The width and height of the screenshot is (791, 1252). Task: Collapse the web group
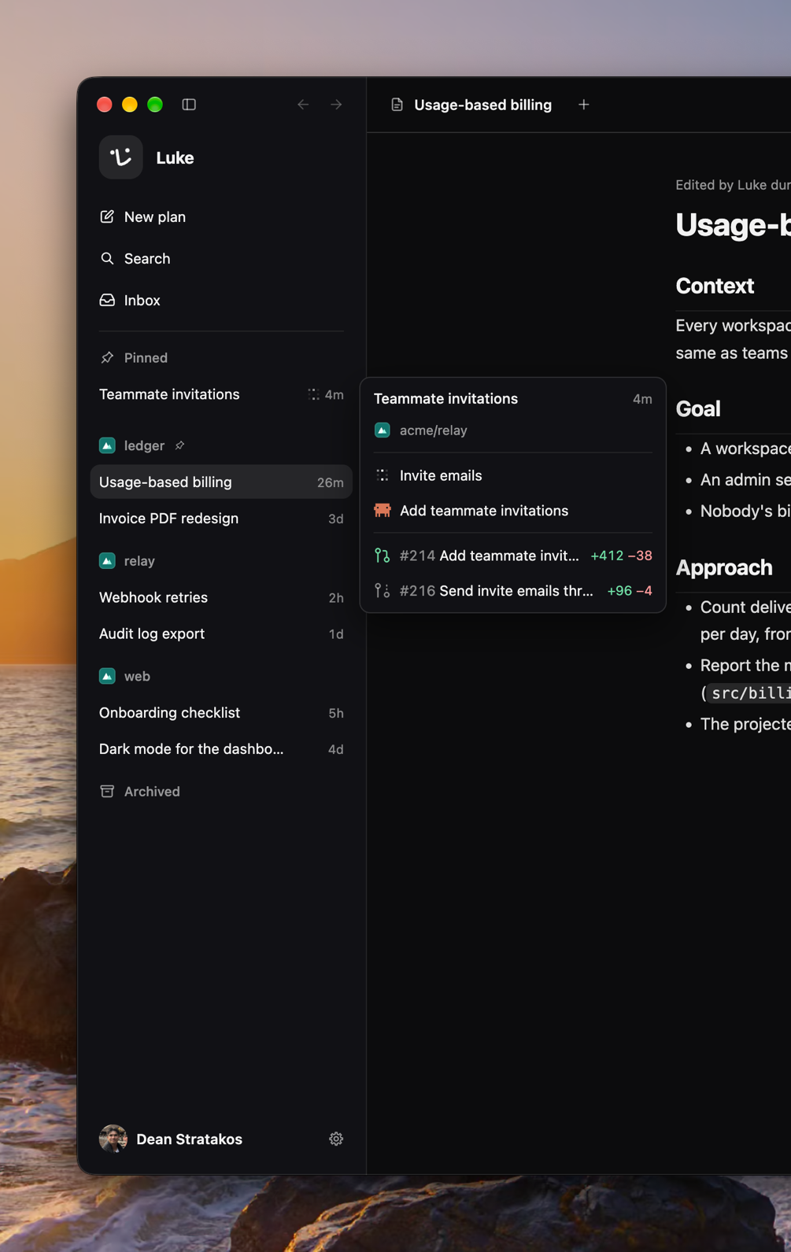point(137,676)
